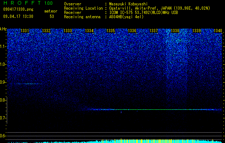225x143 pixels.
Task: Select the 1337 time label
Action: pyautogui.click(x=153, y=31)
